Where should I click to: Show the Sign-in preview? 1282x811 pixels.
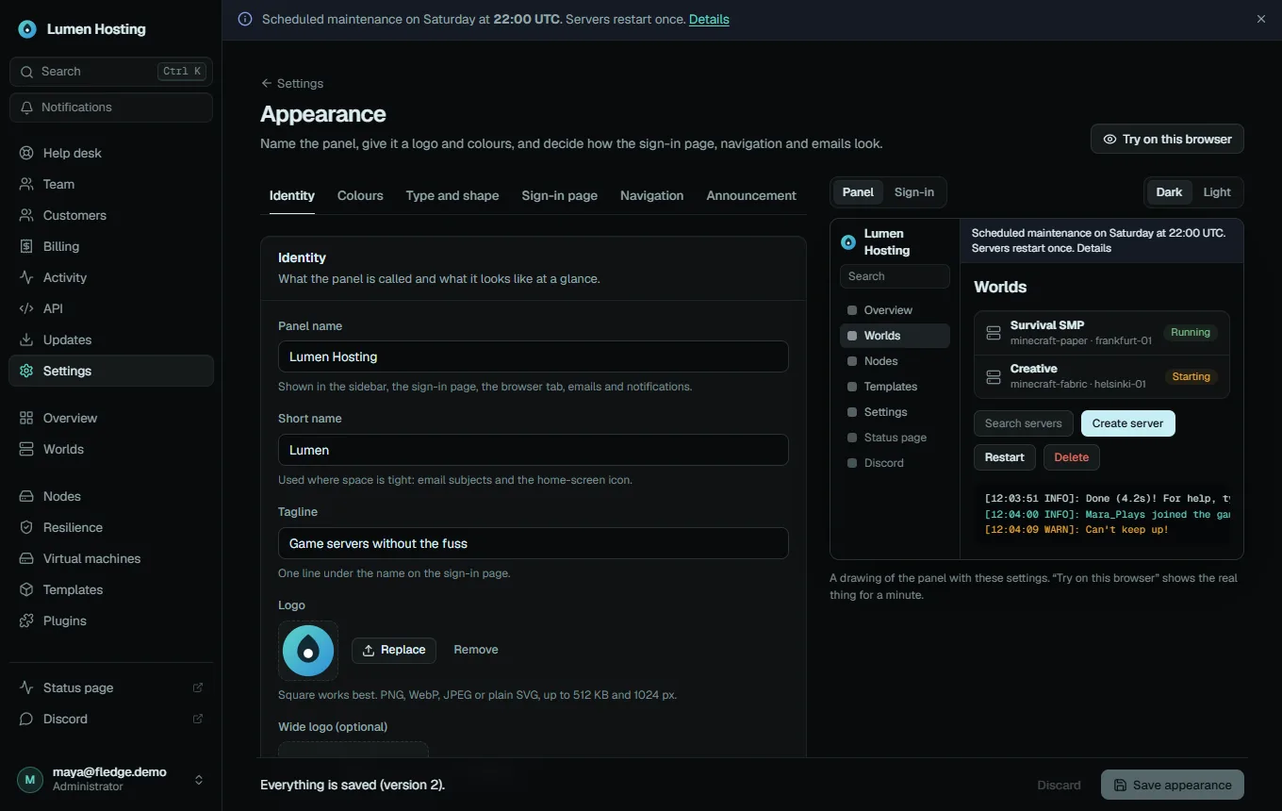point(914,192)
